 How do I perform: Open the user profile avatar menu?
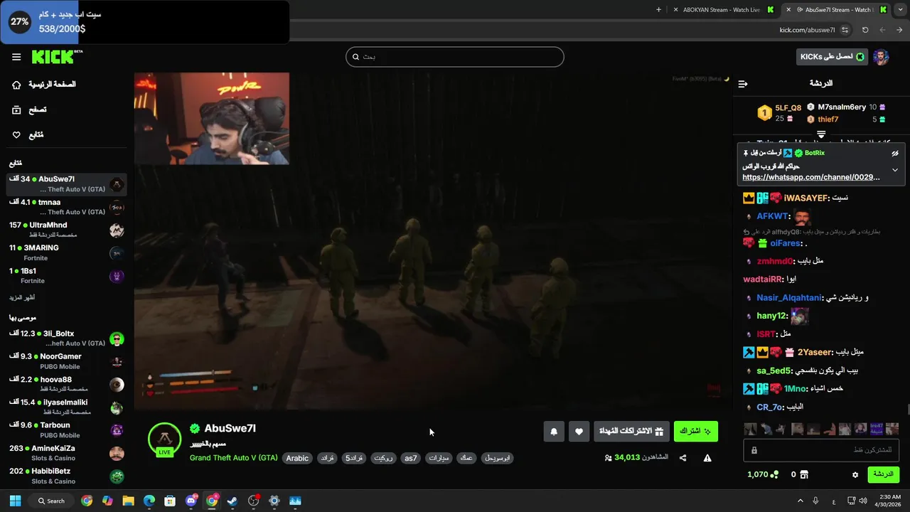pos(881,57)
